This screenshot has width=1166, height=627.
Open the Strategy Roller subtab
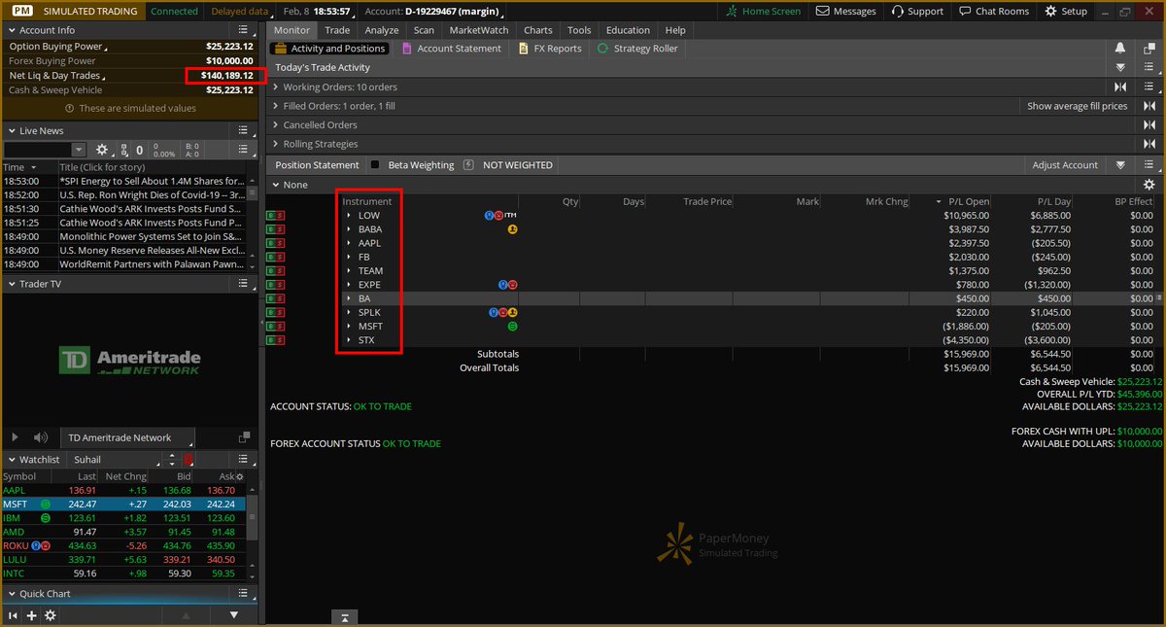tap(637, 49)
